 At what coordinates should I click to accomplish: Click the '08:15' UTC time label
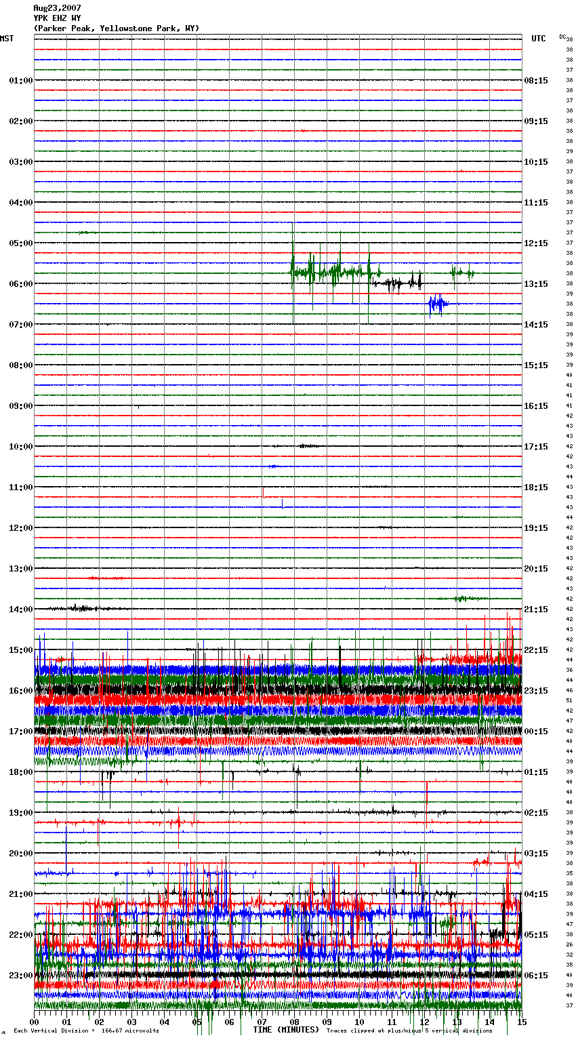(x=536, y=81)
